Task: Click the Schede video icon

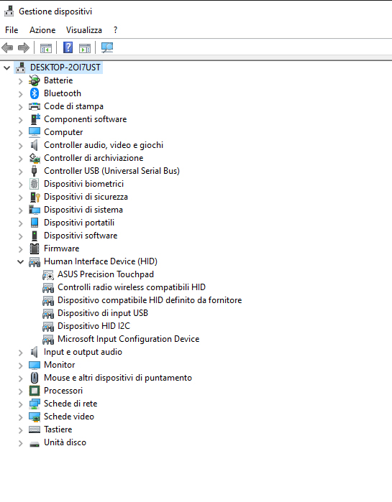Action: click(35, 417)
